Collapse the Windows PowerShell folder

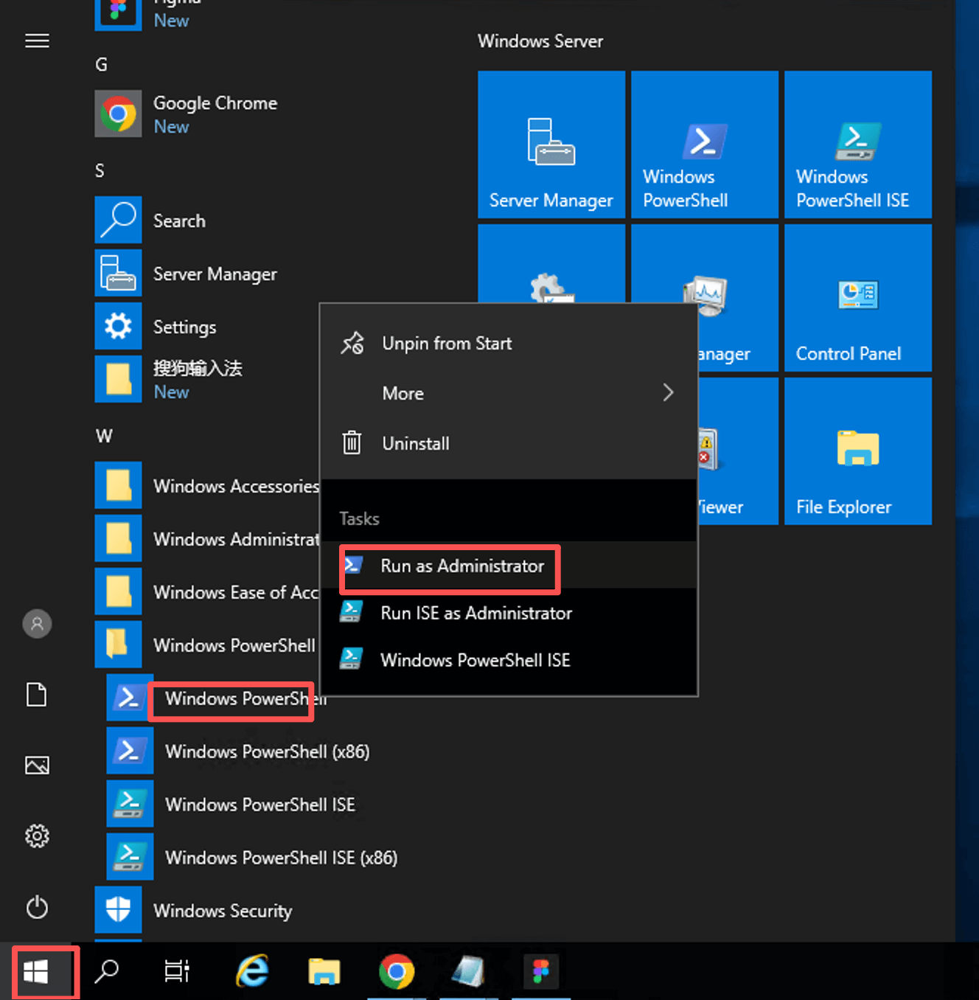207,645
